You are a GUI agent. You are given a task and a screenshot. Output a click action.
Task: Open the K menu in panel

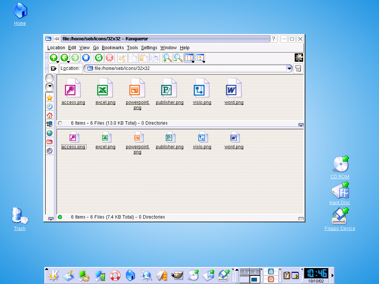point(53,275)
